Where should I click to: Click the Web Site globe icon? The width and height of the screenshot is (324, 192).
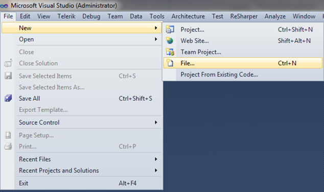point(170,40)
